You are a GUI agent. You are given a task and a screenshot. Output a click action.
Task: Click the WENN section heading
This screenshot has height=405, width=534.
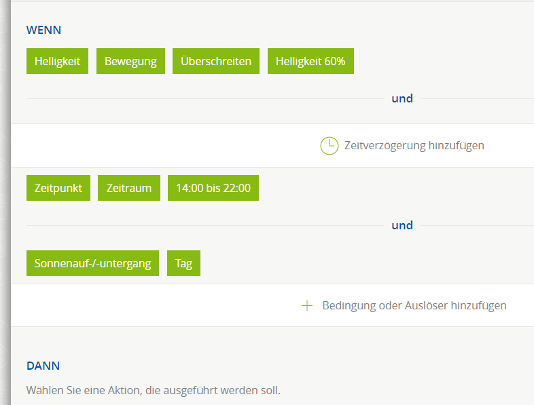click(43, 30)
